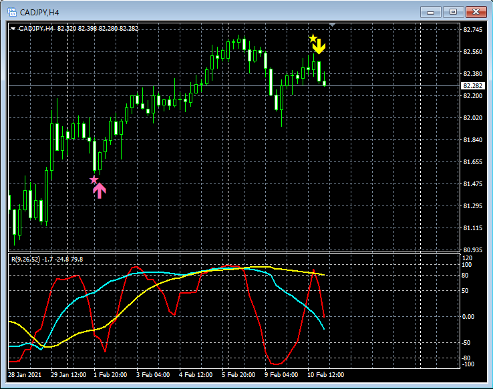Click the 82.380 price scale label
The height and width of the screenshot is (389, 493).
tap(472, 74)
